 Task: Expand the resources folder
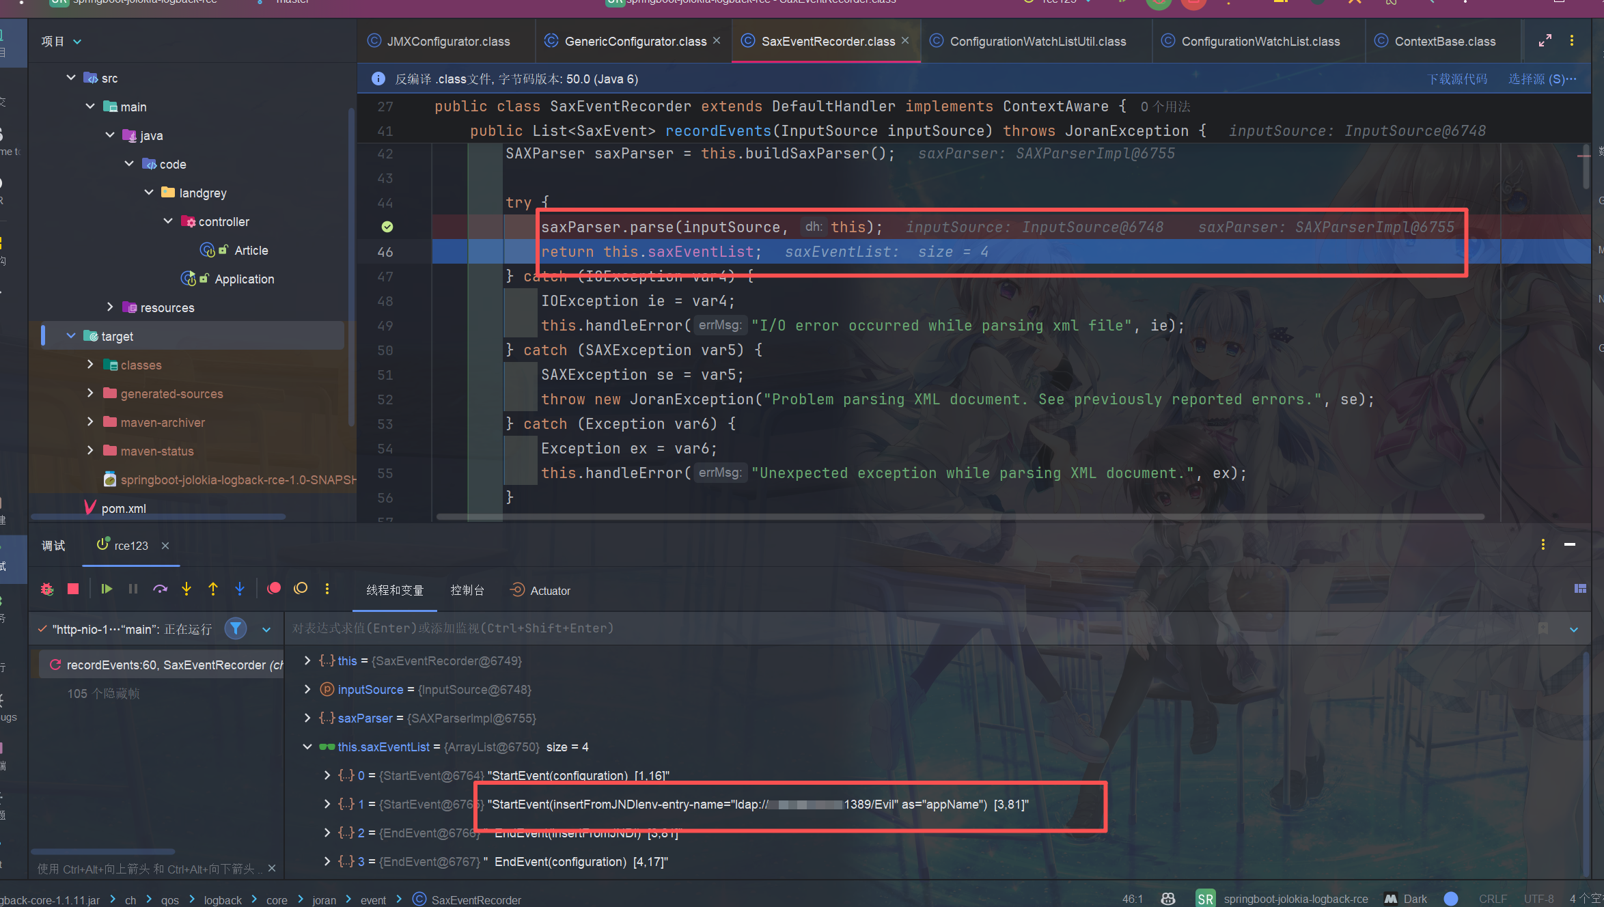(x=110, y=307)
